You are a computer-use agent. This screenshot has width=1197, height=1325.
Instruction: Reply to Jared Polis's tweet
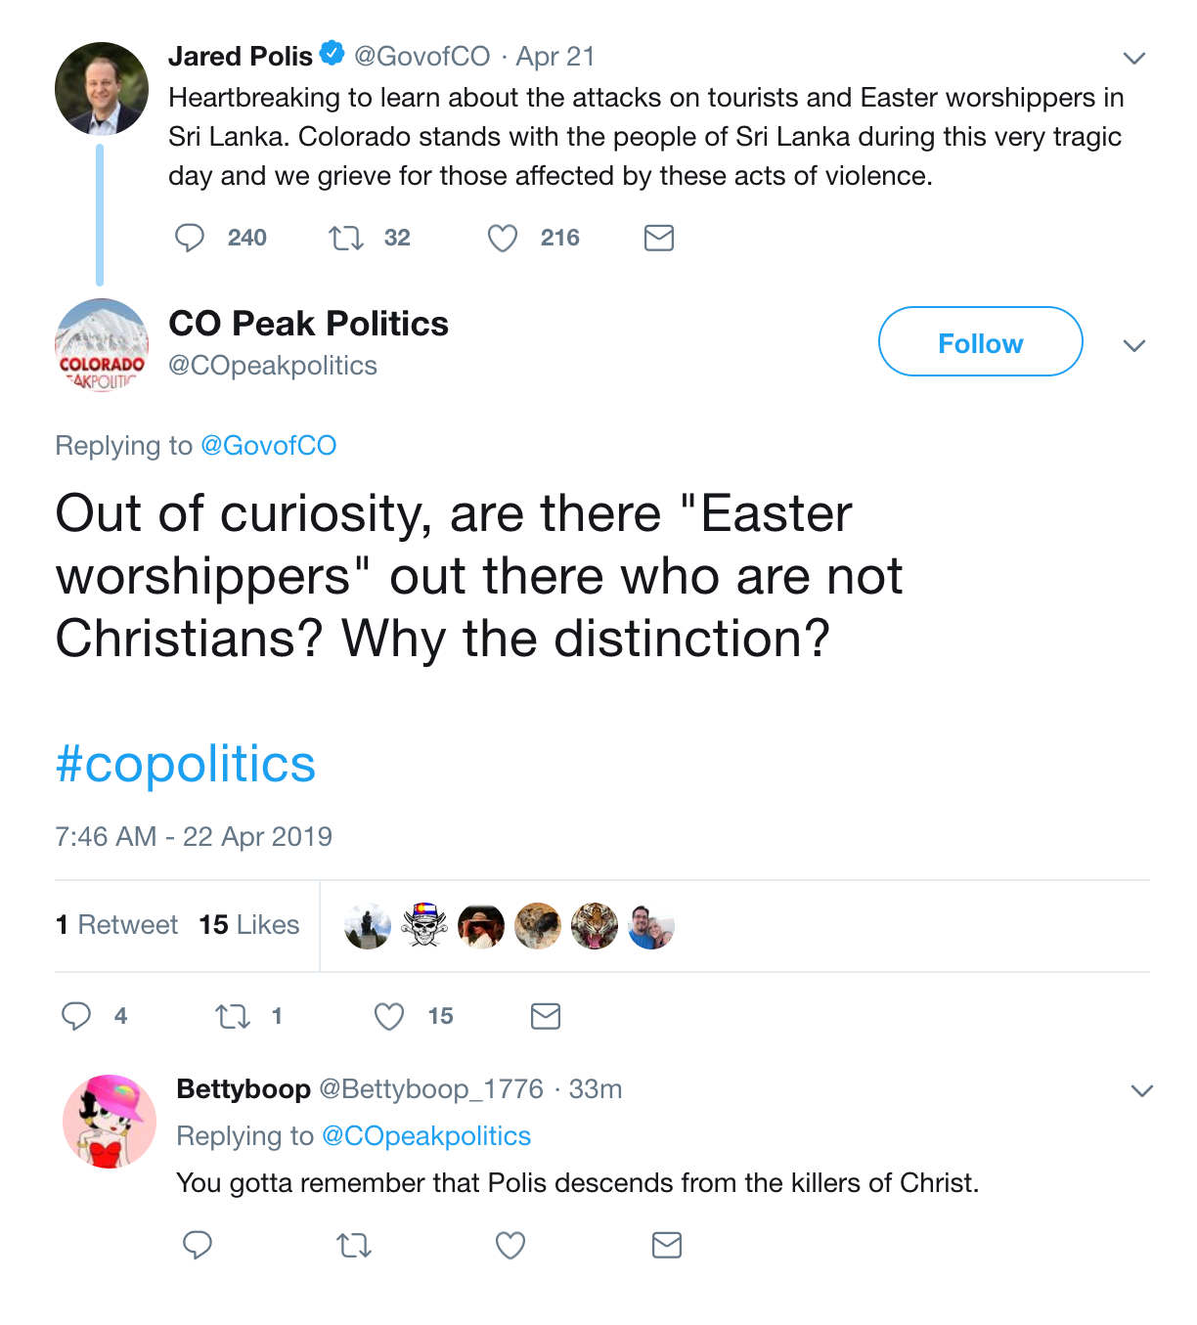pyautogui.click(x=190, y=238)
